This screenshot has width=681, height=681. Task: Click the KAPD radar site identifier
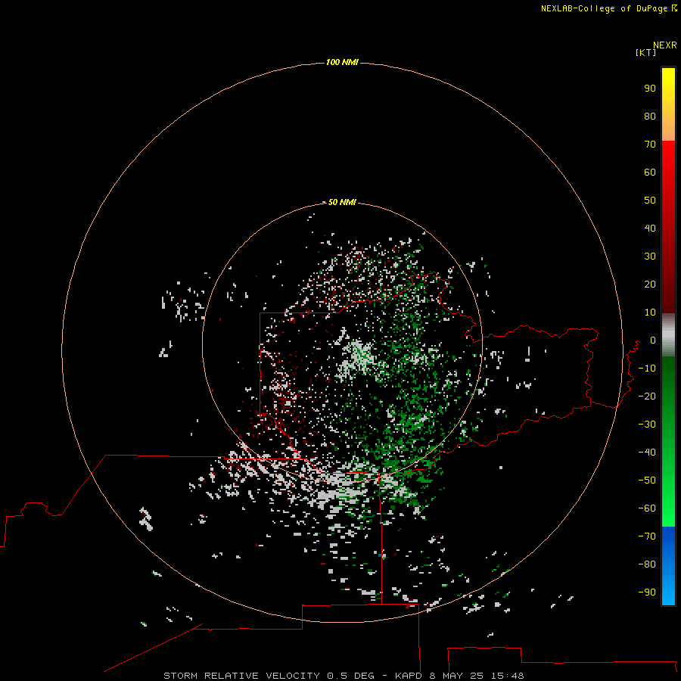point(409,676)
